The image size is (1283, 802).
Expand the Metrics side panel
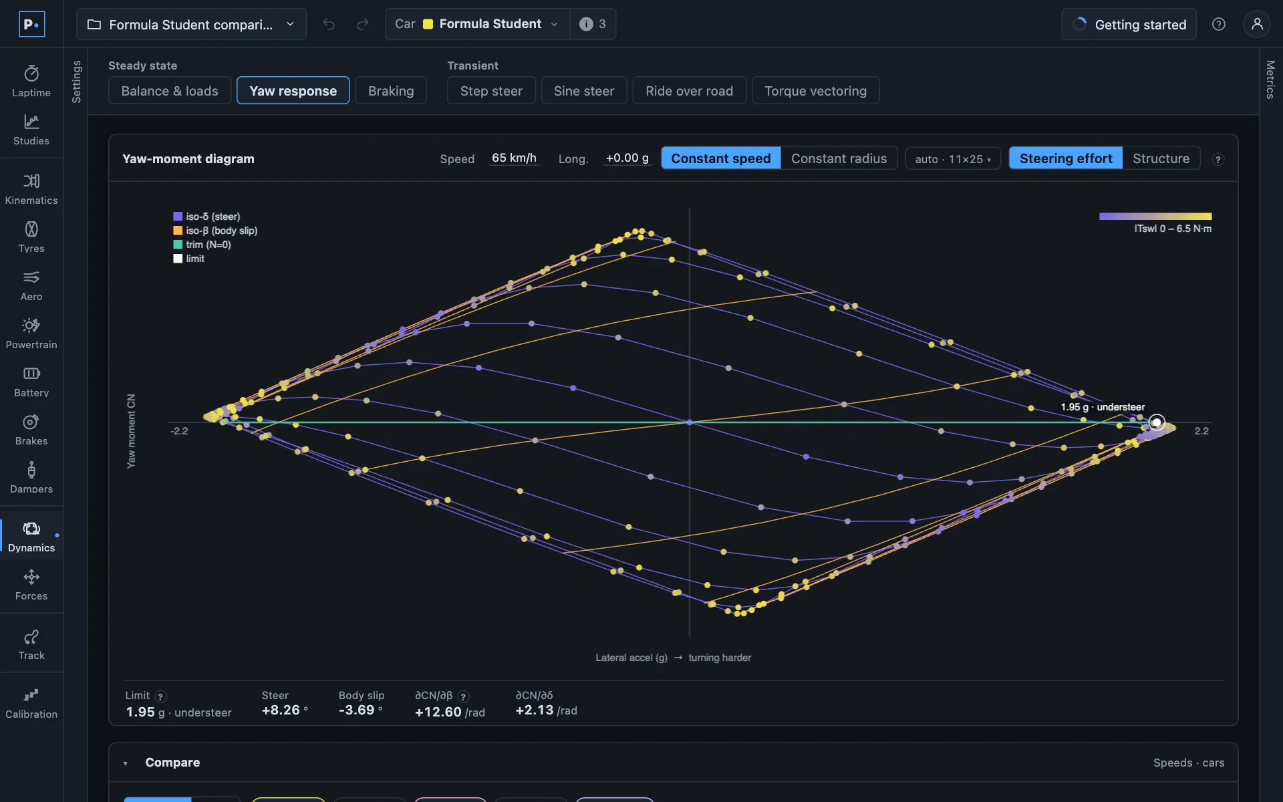(1270, 80)
